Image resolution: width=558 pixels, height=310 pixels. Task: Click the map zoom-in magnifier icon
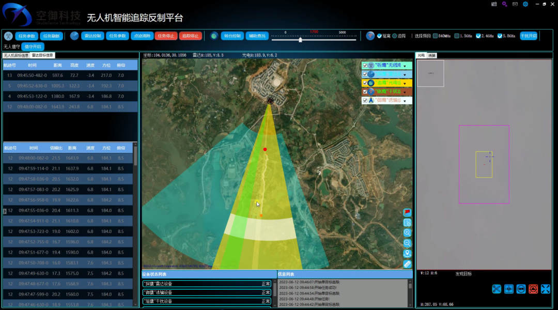(407, 233)
